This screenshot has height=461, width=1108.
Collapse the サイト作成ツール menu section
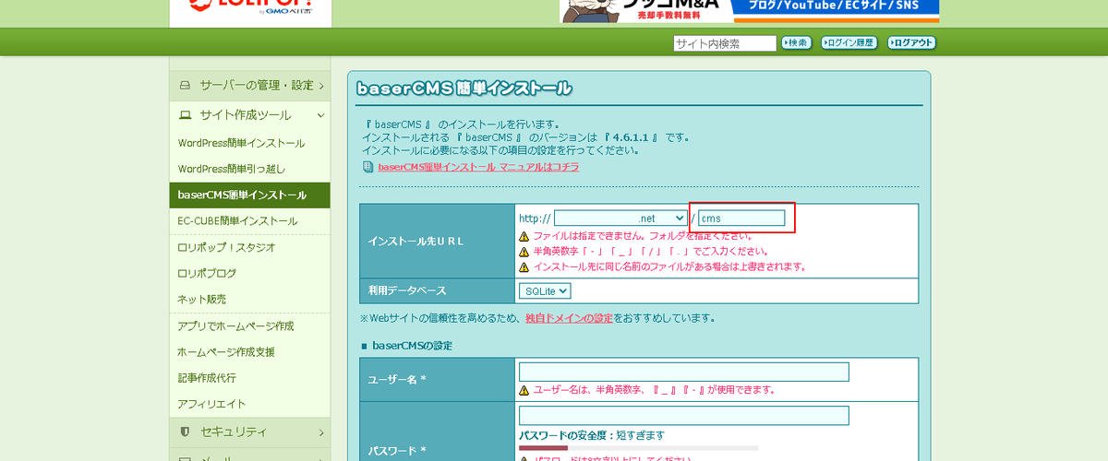pos(249,115)
